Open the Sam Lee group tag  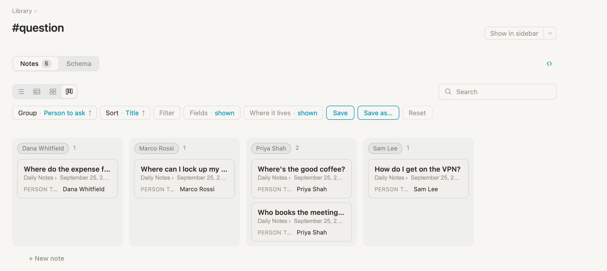(385, 148)
